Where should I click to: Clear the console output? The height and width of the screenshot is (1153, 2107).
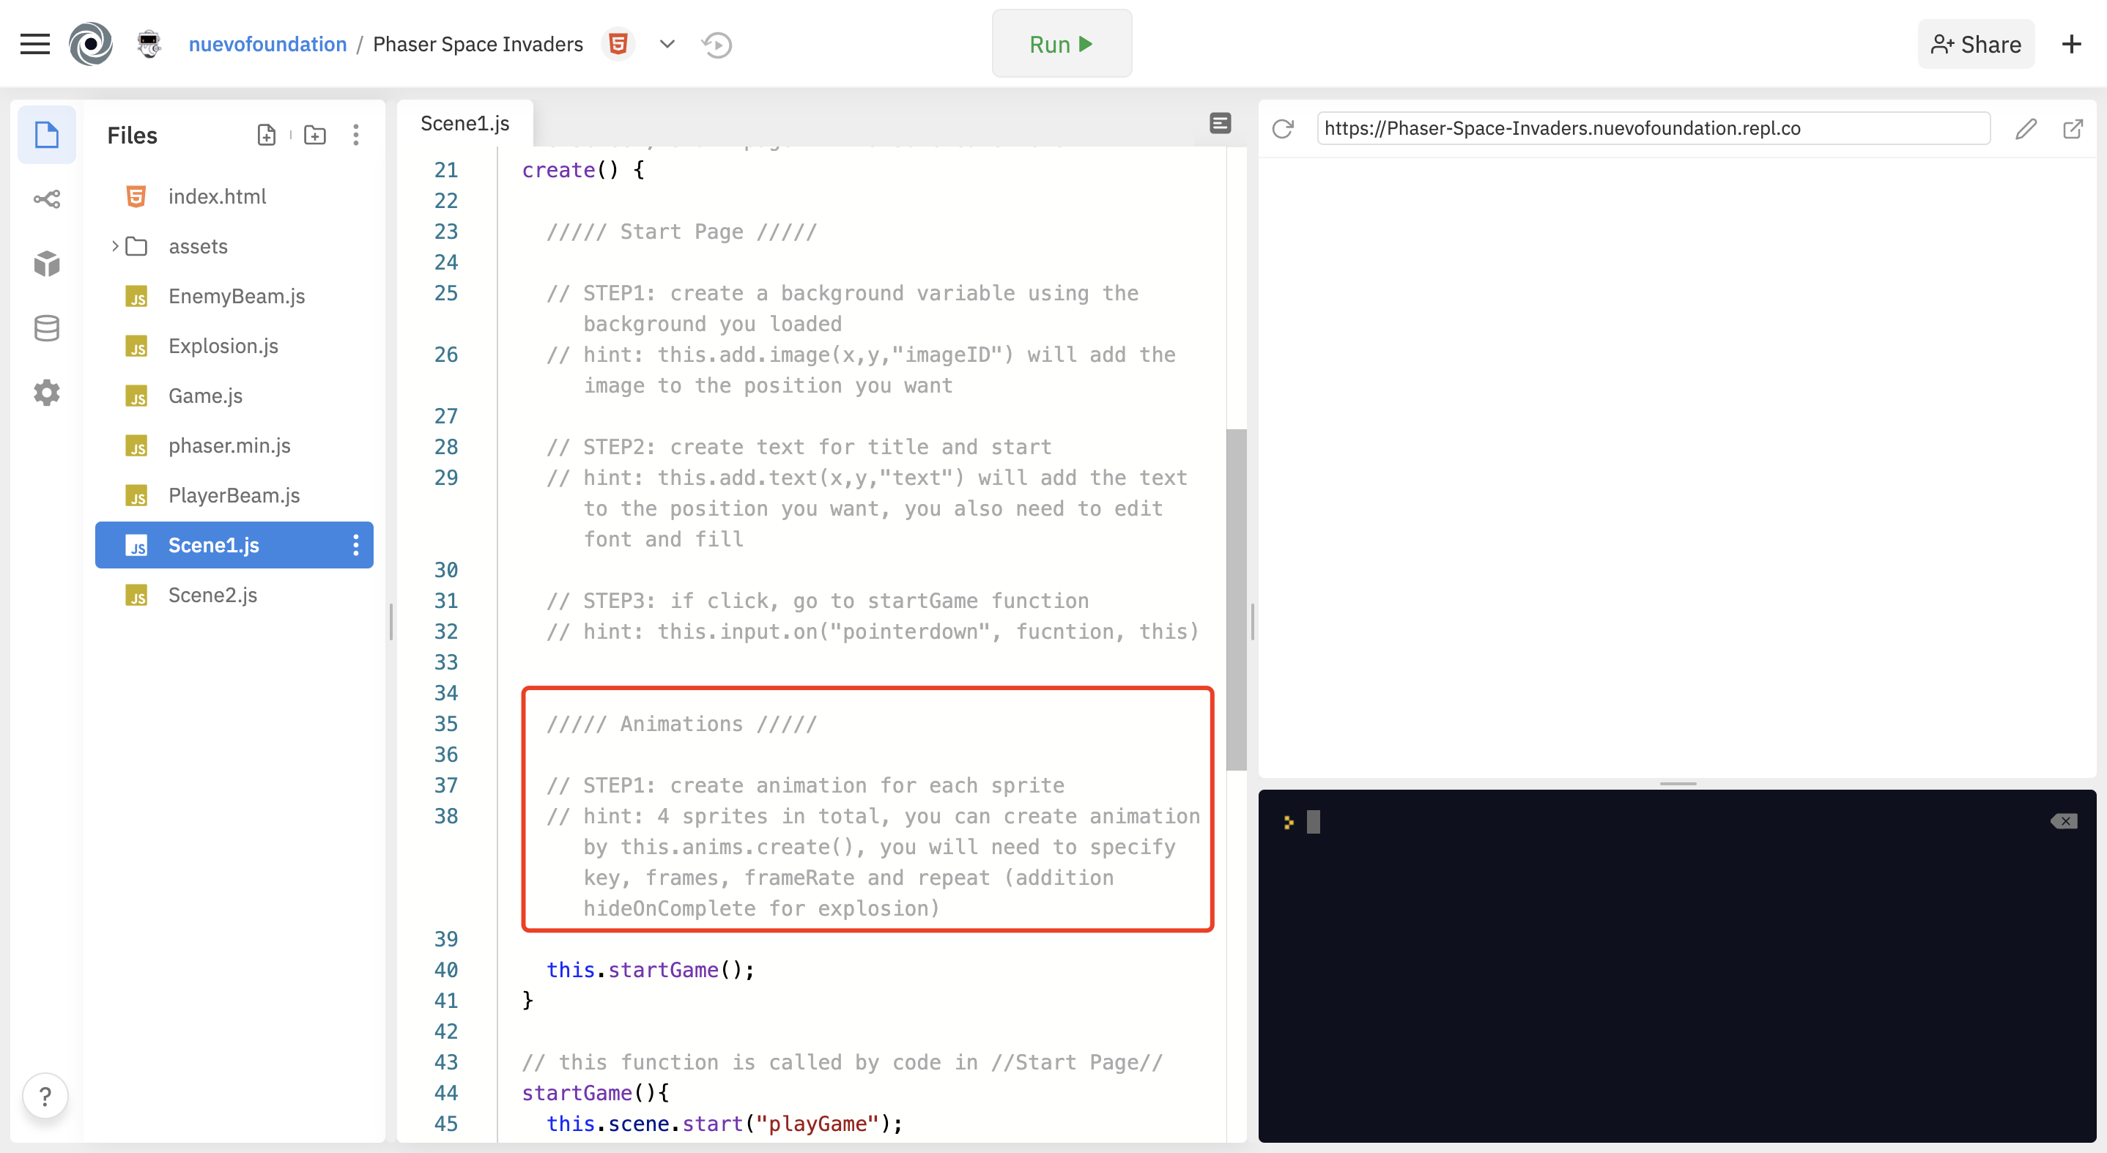2064,821
